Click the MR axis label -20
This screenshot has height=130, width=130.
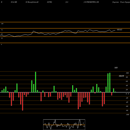point(127,98)
